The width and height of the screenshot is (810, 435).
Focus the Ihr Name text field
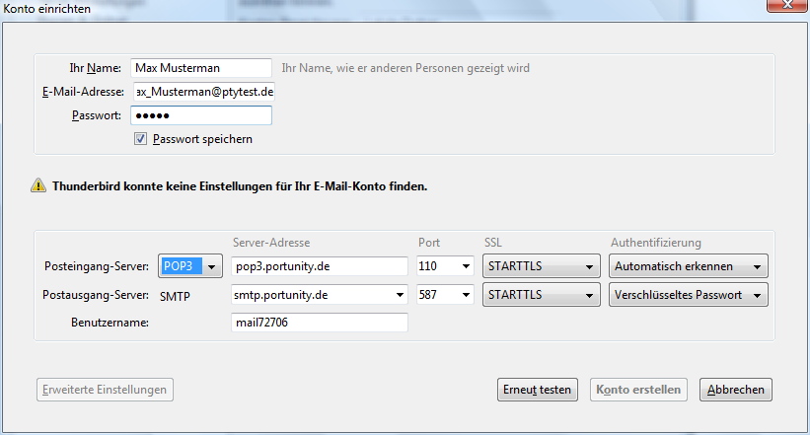click(x=200, y=68)
